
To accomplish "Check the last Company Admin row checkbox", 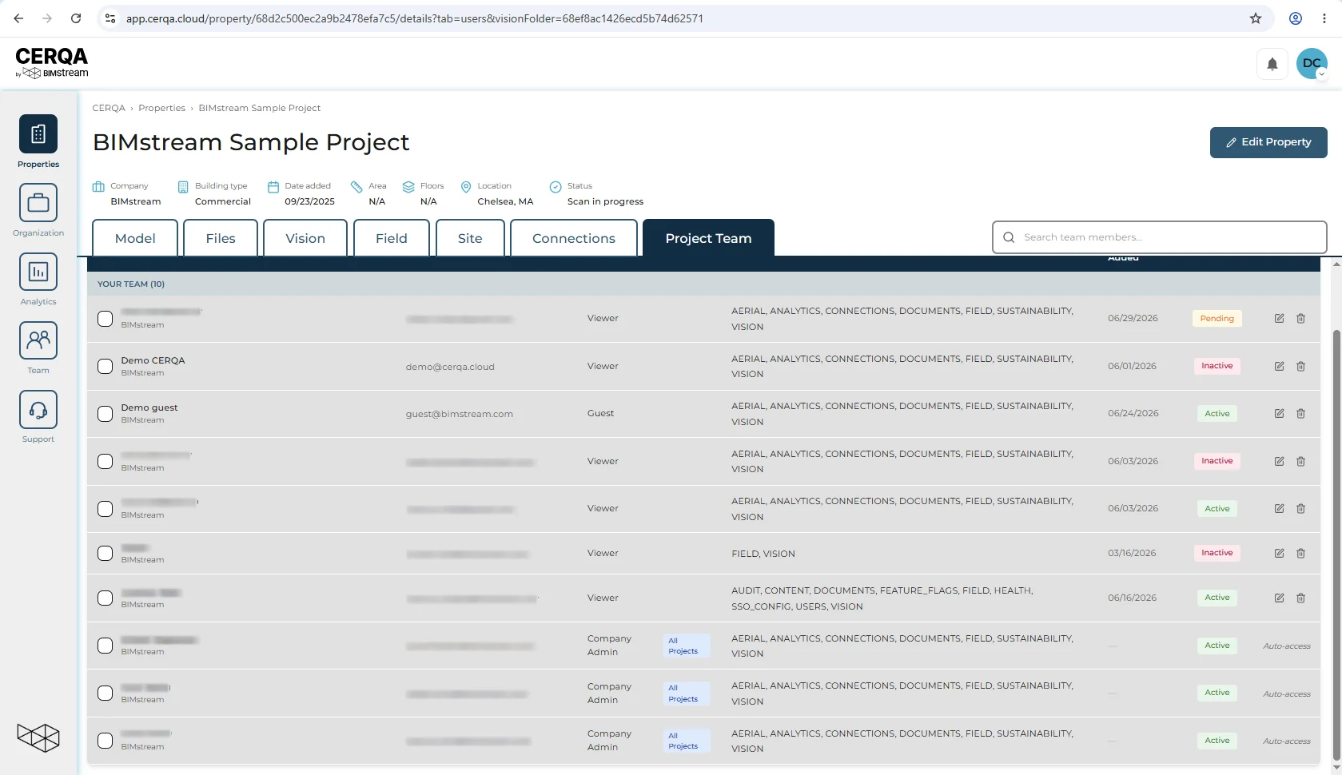I will (x=105, y=740).
